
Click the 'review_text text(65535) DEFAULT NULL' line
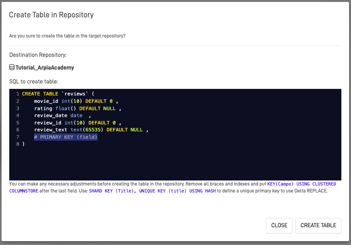[91, 130]
